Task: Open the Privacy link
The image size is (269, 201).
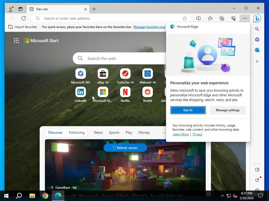Action: [197, 134]
